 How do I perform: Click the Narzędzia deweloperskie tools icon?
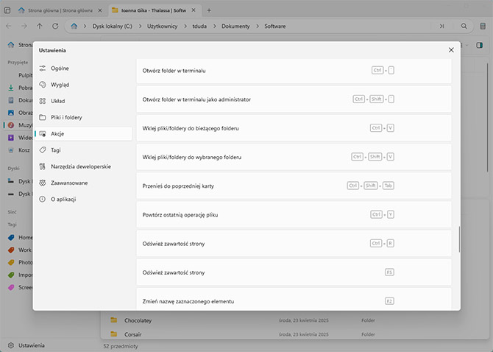pyautogui.click(x=43, y=166)
